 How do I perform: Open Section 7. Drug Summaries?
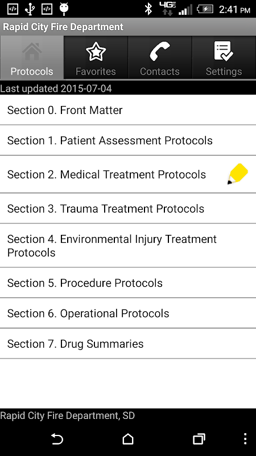pyautogui.click(x=128, y=344)
